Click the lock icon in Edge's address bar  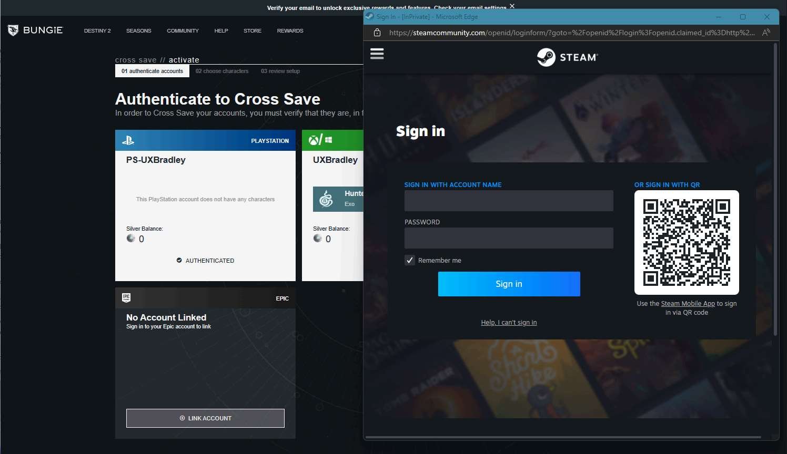[x=377, y=33]
